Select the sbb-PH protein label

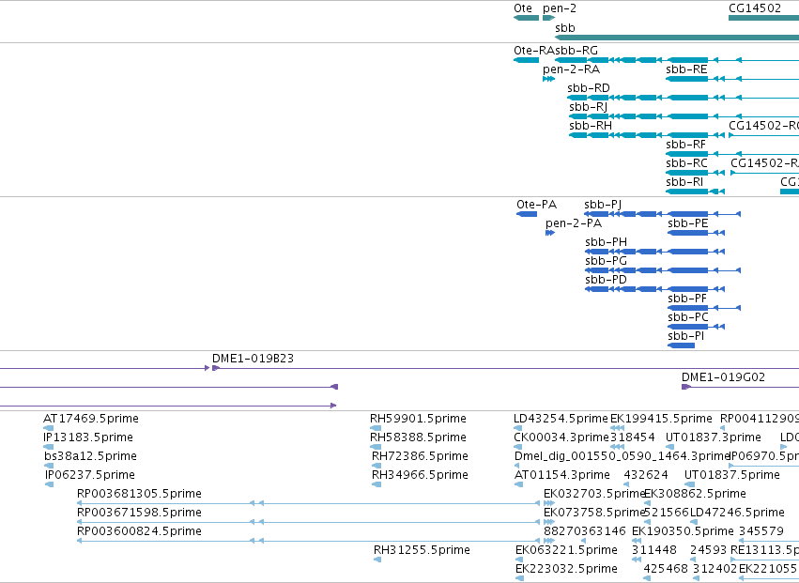click(x=606, y=242)
